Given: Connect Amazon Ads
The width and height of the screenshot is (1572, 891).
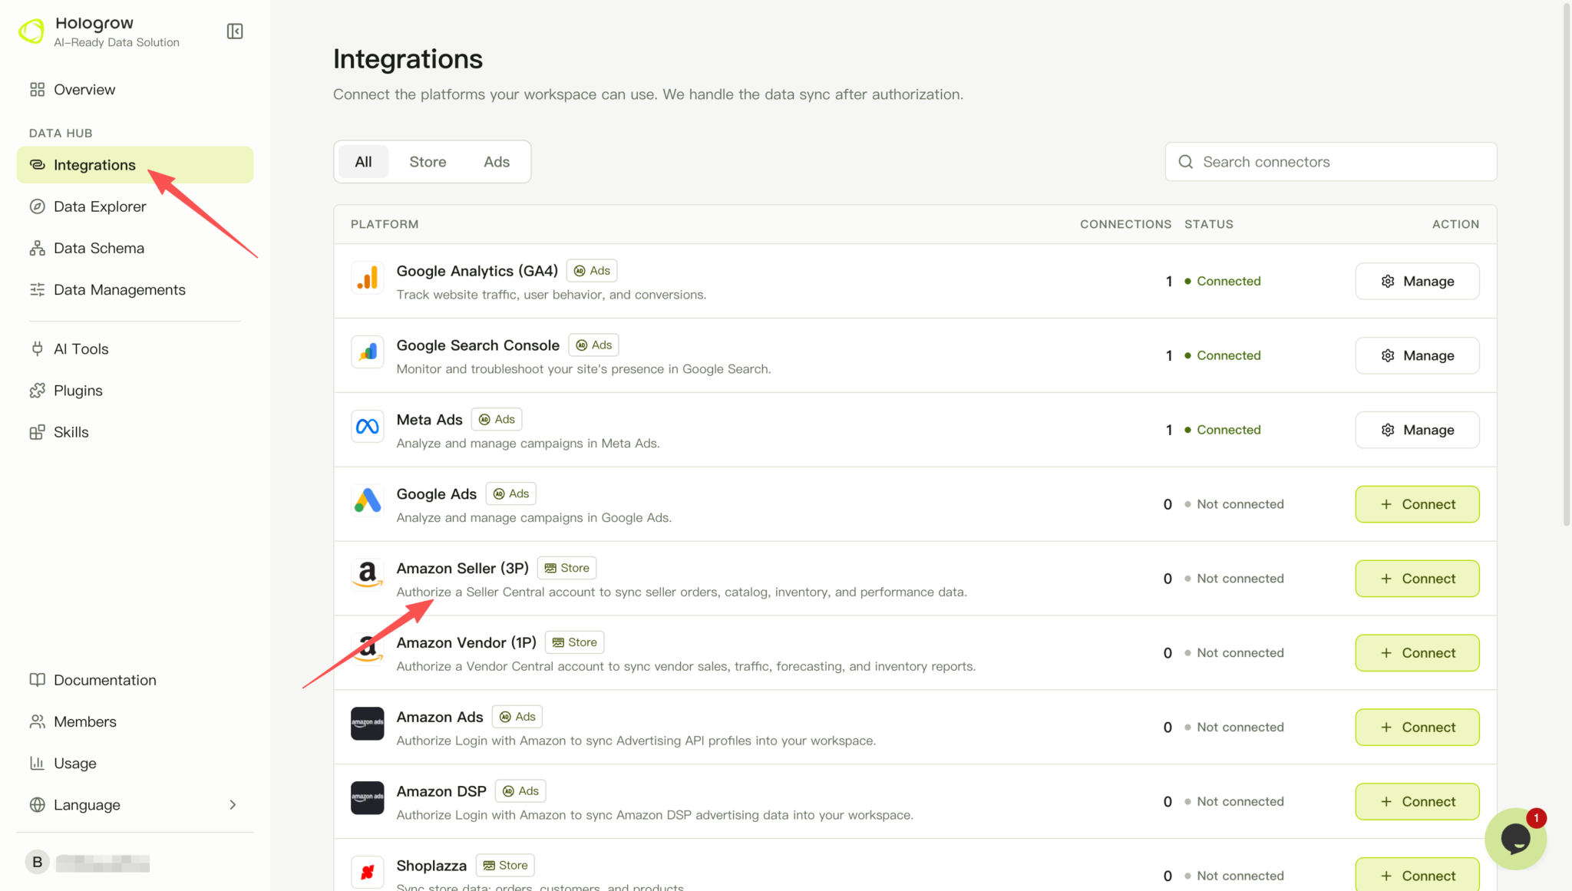Looking at the screenshot, I should pyautogui.click(x=1417, y=728).
